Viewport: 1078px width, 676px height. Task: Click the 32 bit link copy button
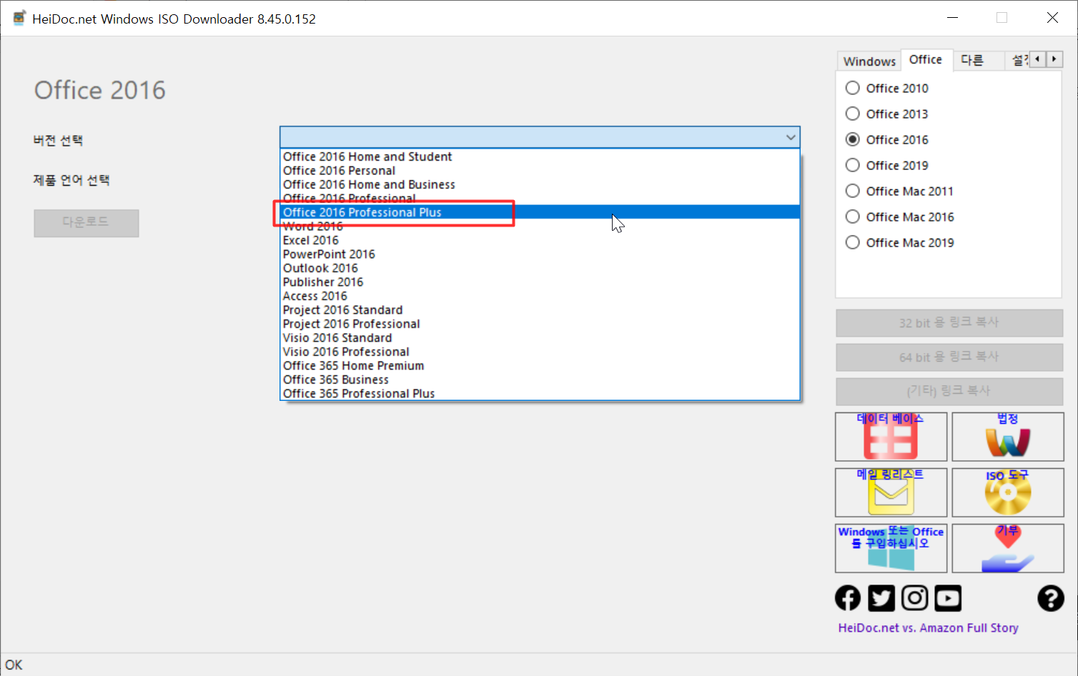[x=949, y=323]
